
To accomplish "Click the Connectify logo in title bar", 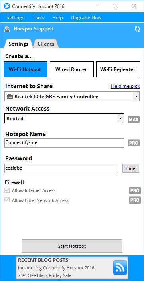I will click(7, 6).
